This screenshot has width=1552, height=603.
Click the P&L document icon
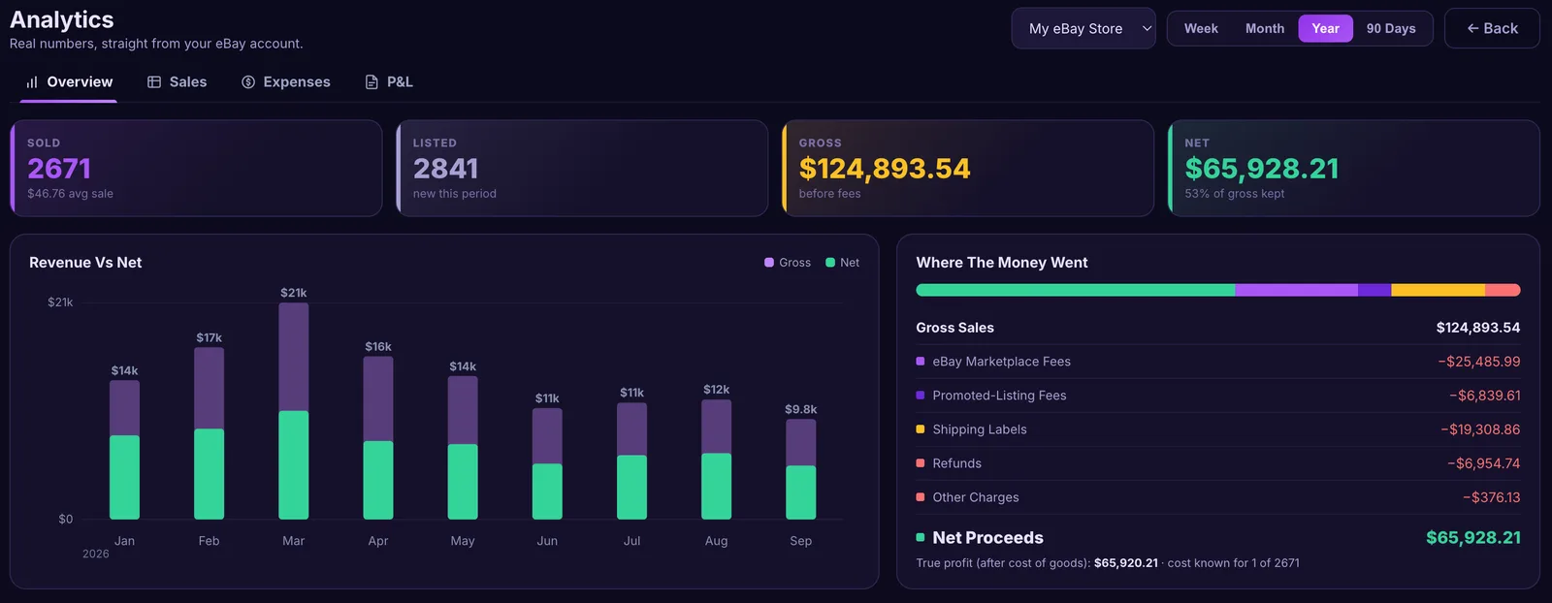pos(372,82)
